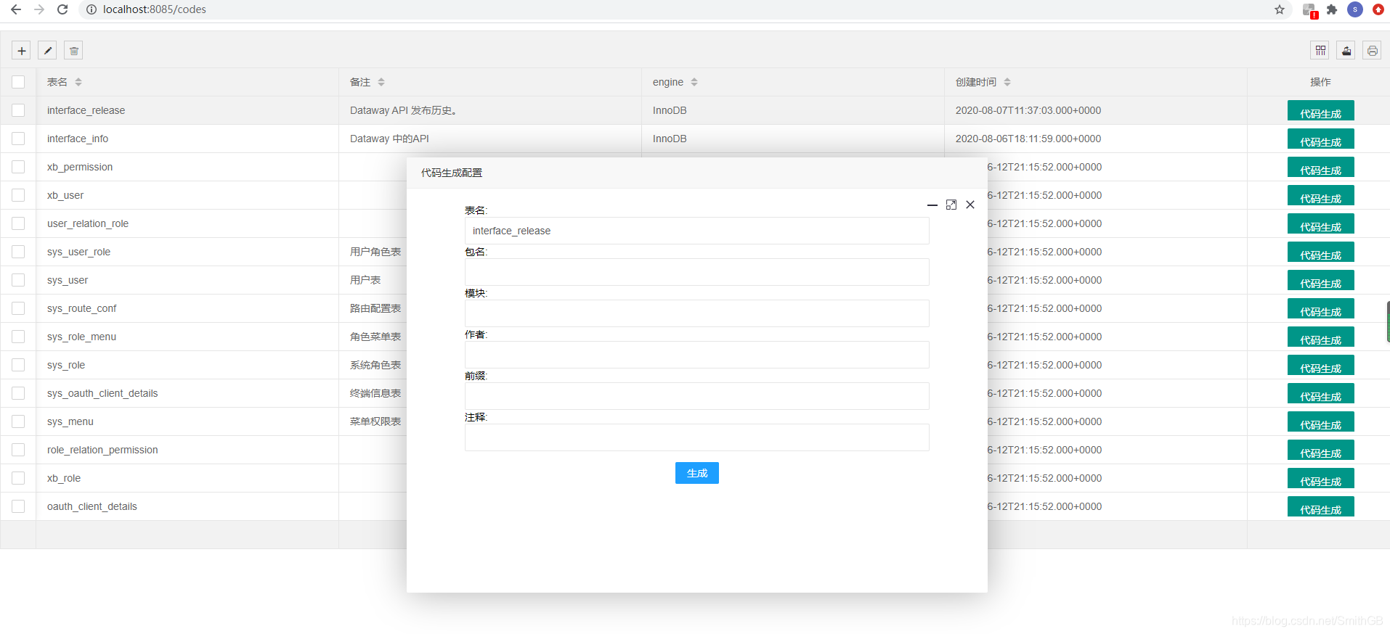The image size is (1390, 634).
Task: Check the sys_user_role row checkbox
Action: [x=18, y=252]
